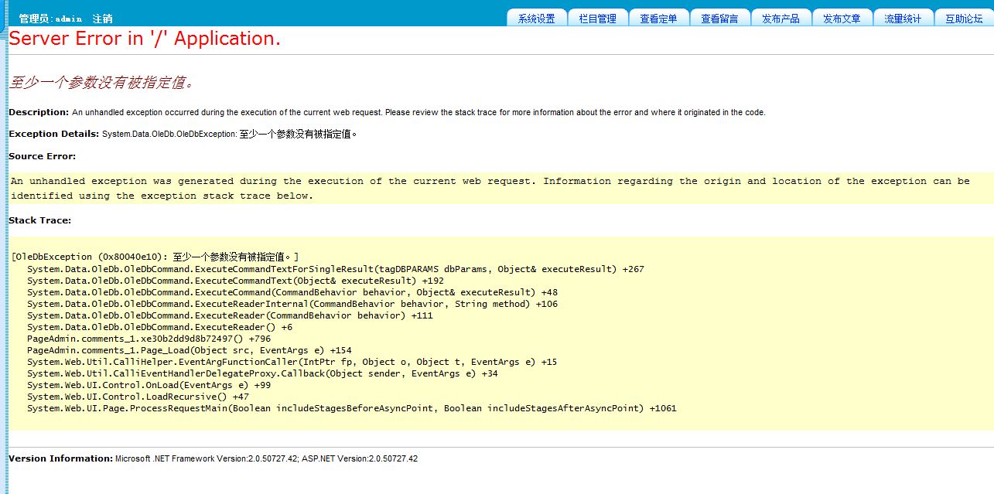Click the Exception Details label
The width and height of the screenshot is (994, 494).
point(54,134)
